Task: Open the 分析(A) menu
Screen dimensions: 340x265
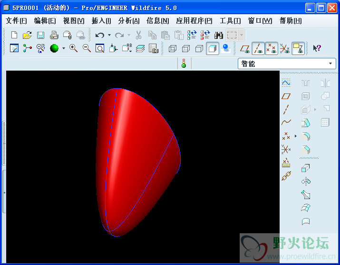Action: tap(129, 21)
